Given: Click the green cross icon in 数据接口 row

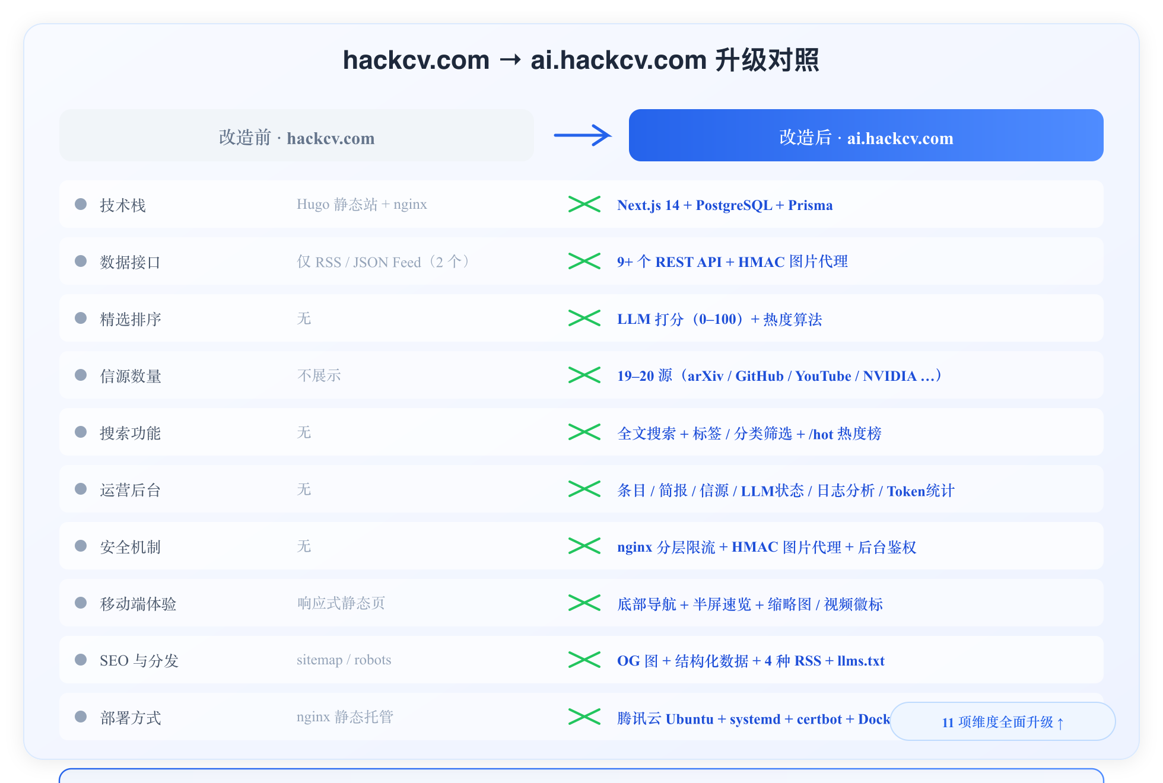Looking at the screenshot, I should (x=584, y=261).
